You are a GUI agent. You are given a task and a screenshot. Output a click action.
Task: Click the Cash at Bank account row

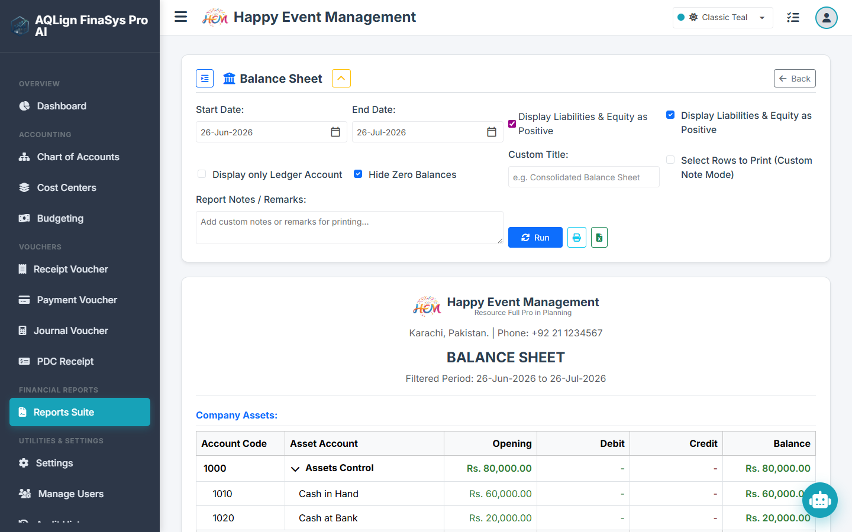(x=506, y=518)
